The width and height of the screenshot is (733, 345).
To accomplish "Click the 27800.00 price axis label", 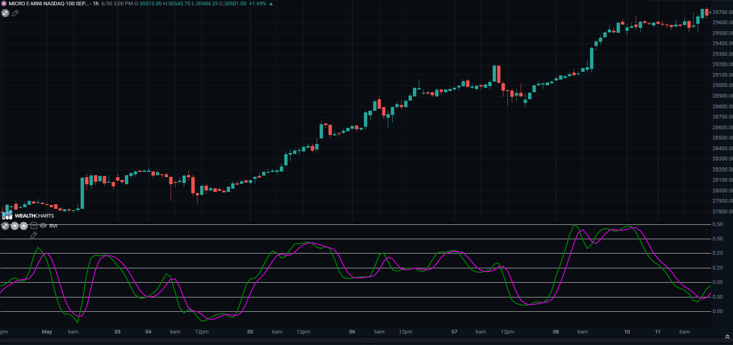I will pyautogui.click(x=722, y=212).
